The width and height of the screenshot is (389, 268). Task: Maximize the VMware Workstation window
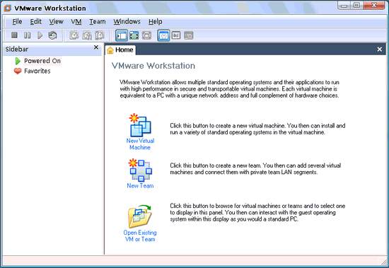click(356, 5)
